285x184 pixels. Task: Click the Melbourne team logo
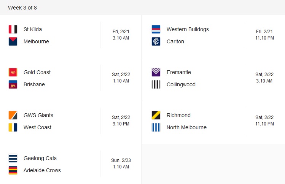(x=13, y=41)
